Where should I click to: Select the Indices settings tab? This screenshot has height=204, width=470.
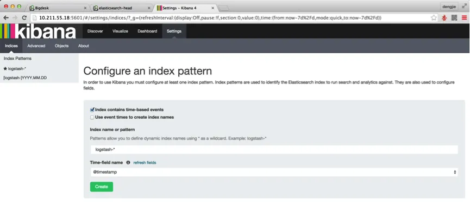(x=11, y=46)
